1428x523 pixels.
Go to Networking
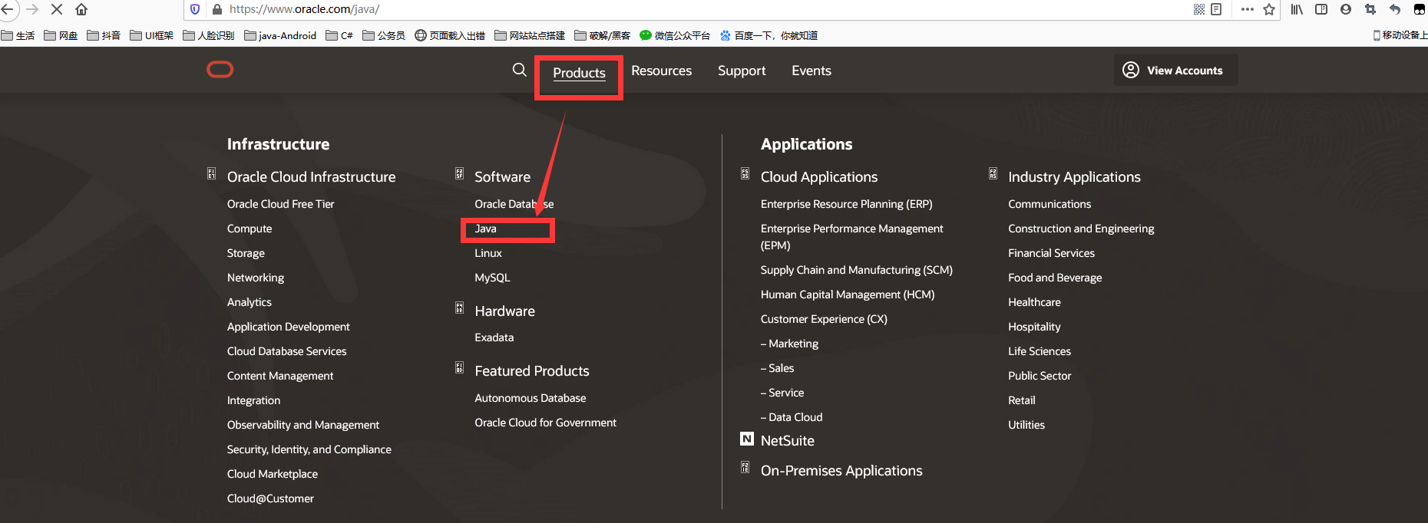coord(256,278)
